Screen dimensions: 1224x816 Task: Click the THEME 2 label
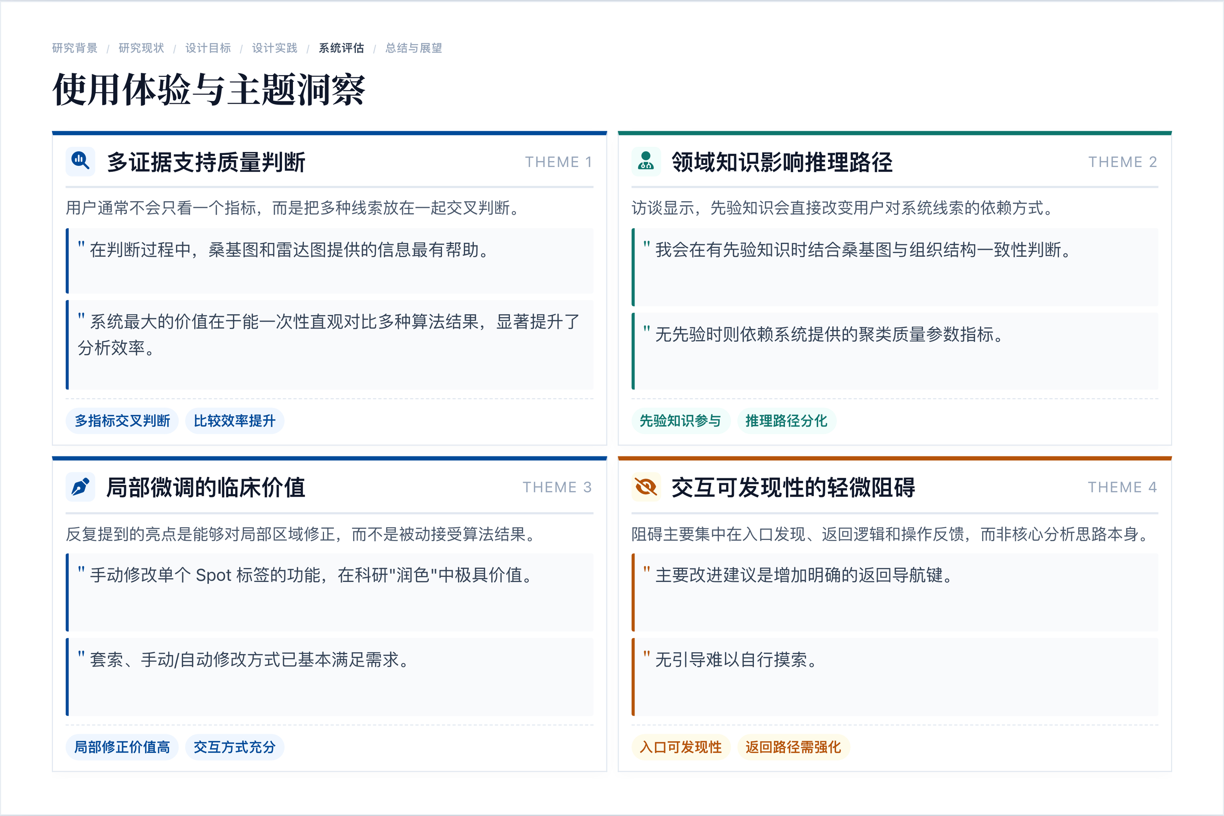pos(1123,162)
